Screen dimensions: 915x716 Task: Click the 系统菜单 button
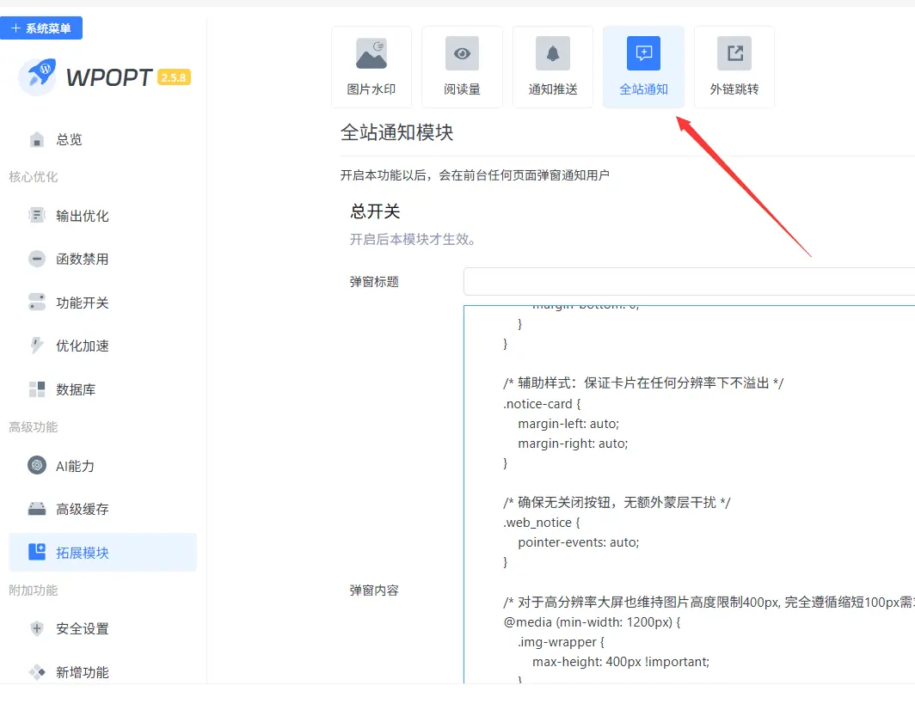pos(41,28)
